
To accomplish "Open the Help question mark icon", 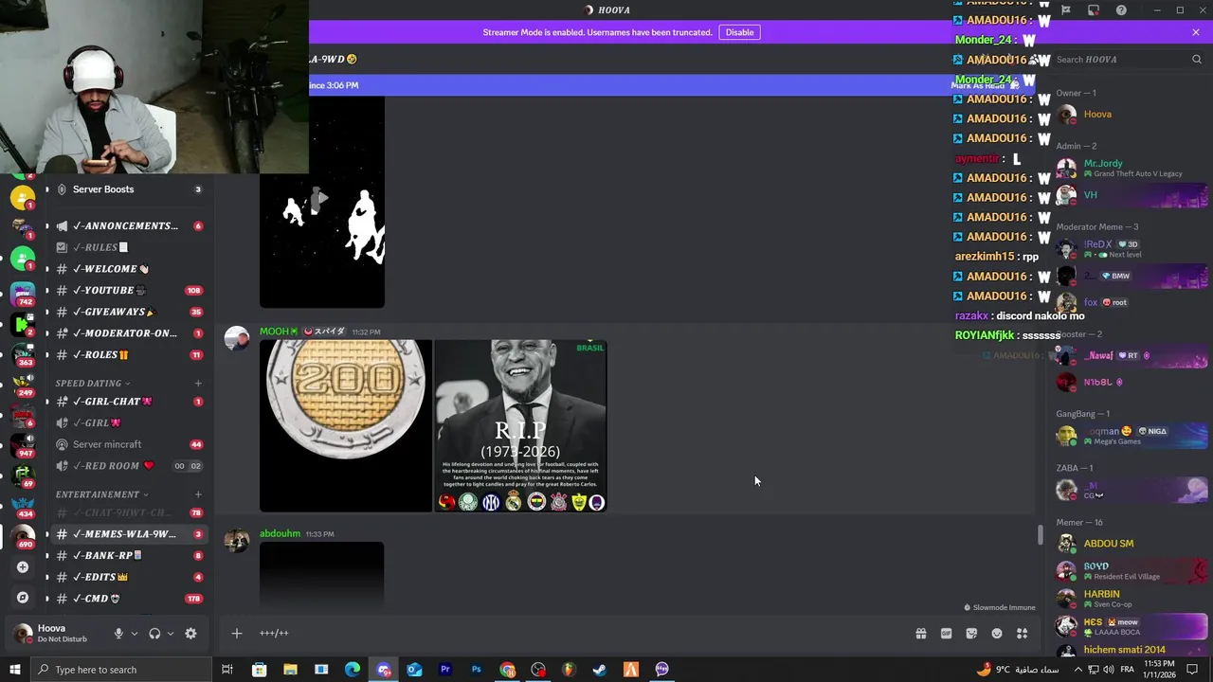I will 1121,10.
